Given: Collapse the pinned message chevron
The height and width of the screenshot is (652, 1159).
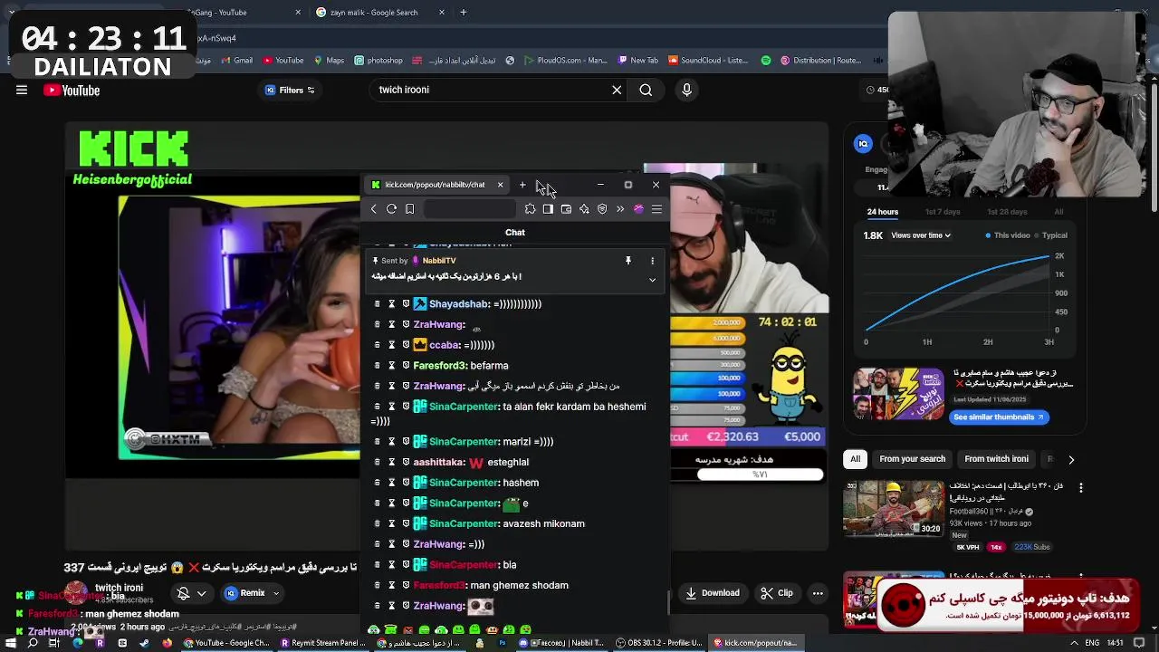Looking at the screenshot, I should pyautogui.click(x=652, y=280).
